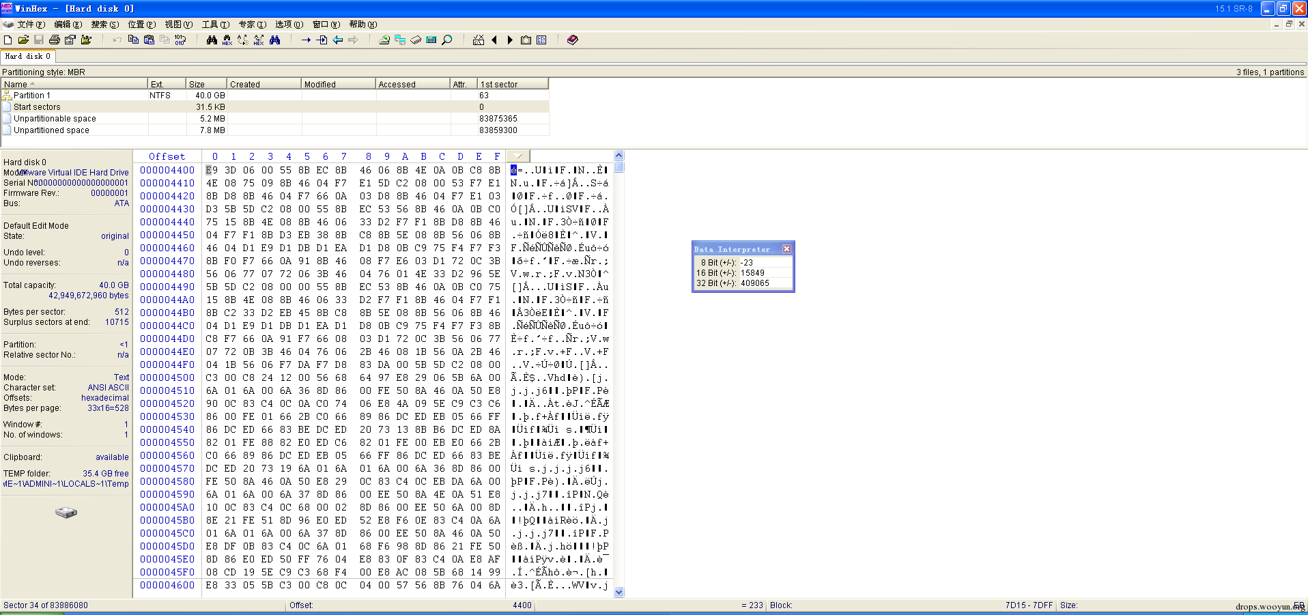The image size is (1308, 615).
Task: Click the Open folder with star icon
Action: 86,40
